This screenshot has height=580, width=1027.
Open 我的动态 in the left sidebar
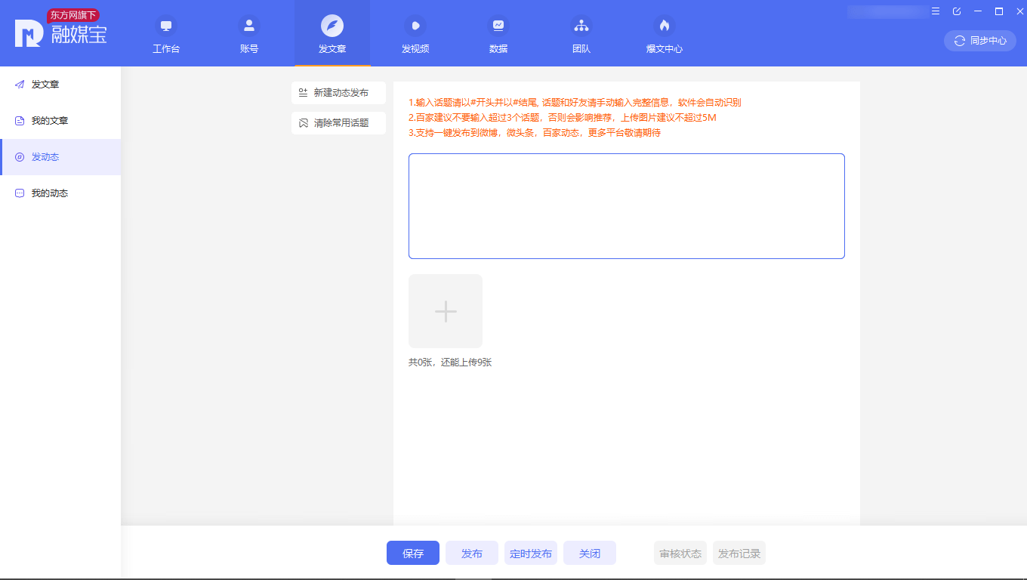(x=60, y=193)
